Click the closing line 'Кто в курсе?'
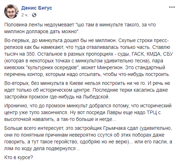The image size is (178, 163). [19, 157]
